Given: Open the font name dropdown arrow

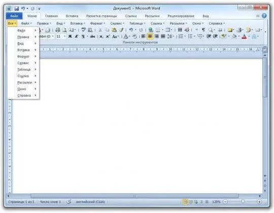Looking at the screenshot, I should [53, 37].
